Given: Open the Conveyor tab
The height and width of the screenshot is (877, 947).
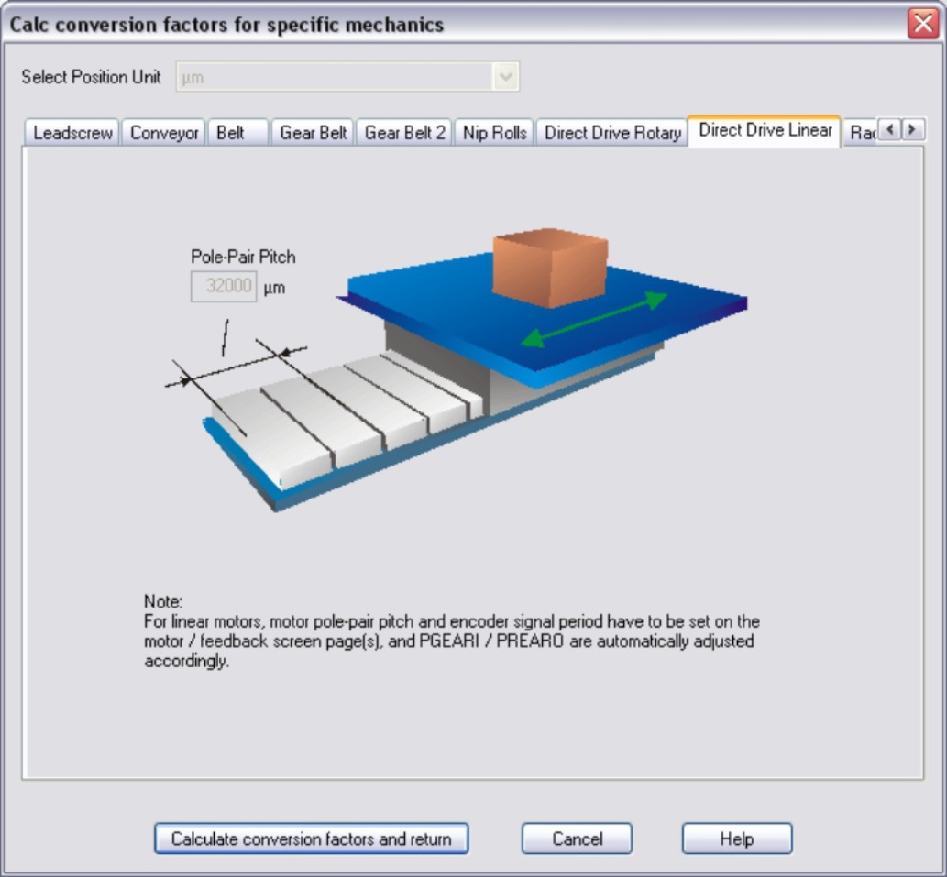Looking at the screenshot, I should click(x=164, y=133).
